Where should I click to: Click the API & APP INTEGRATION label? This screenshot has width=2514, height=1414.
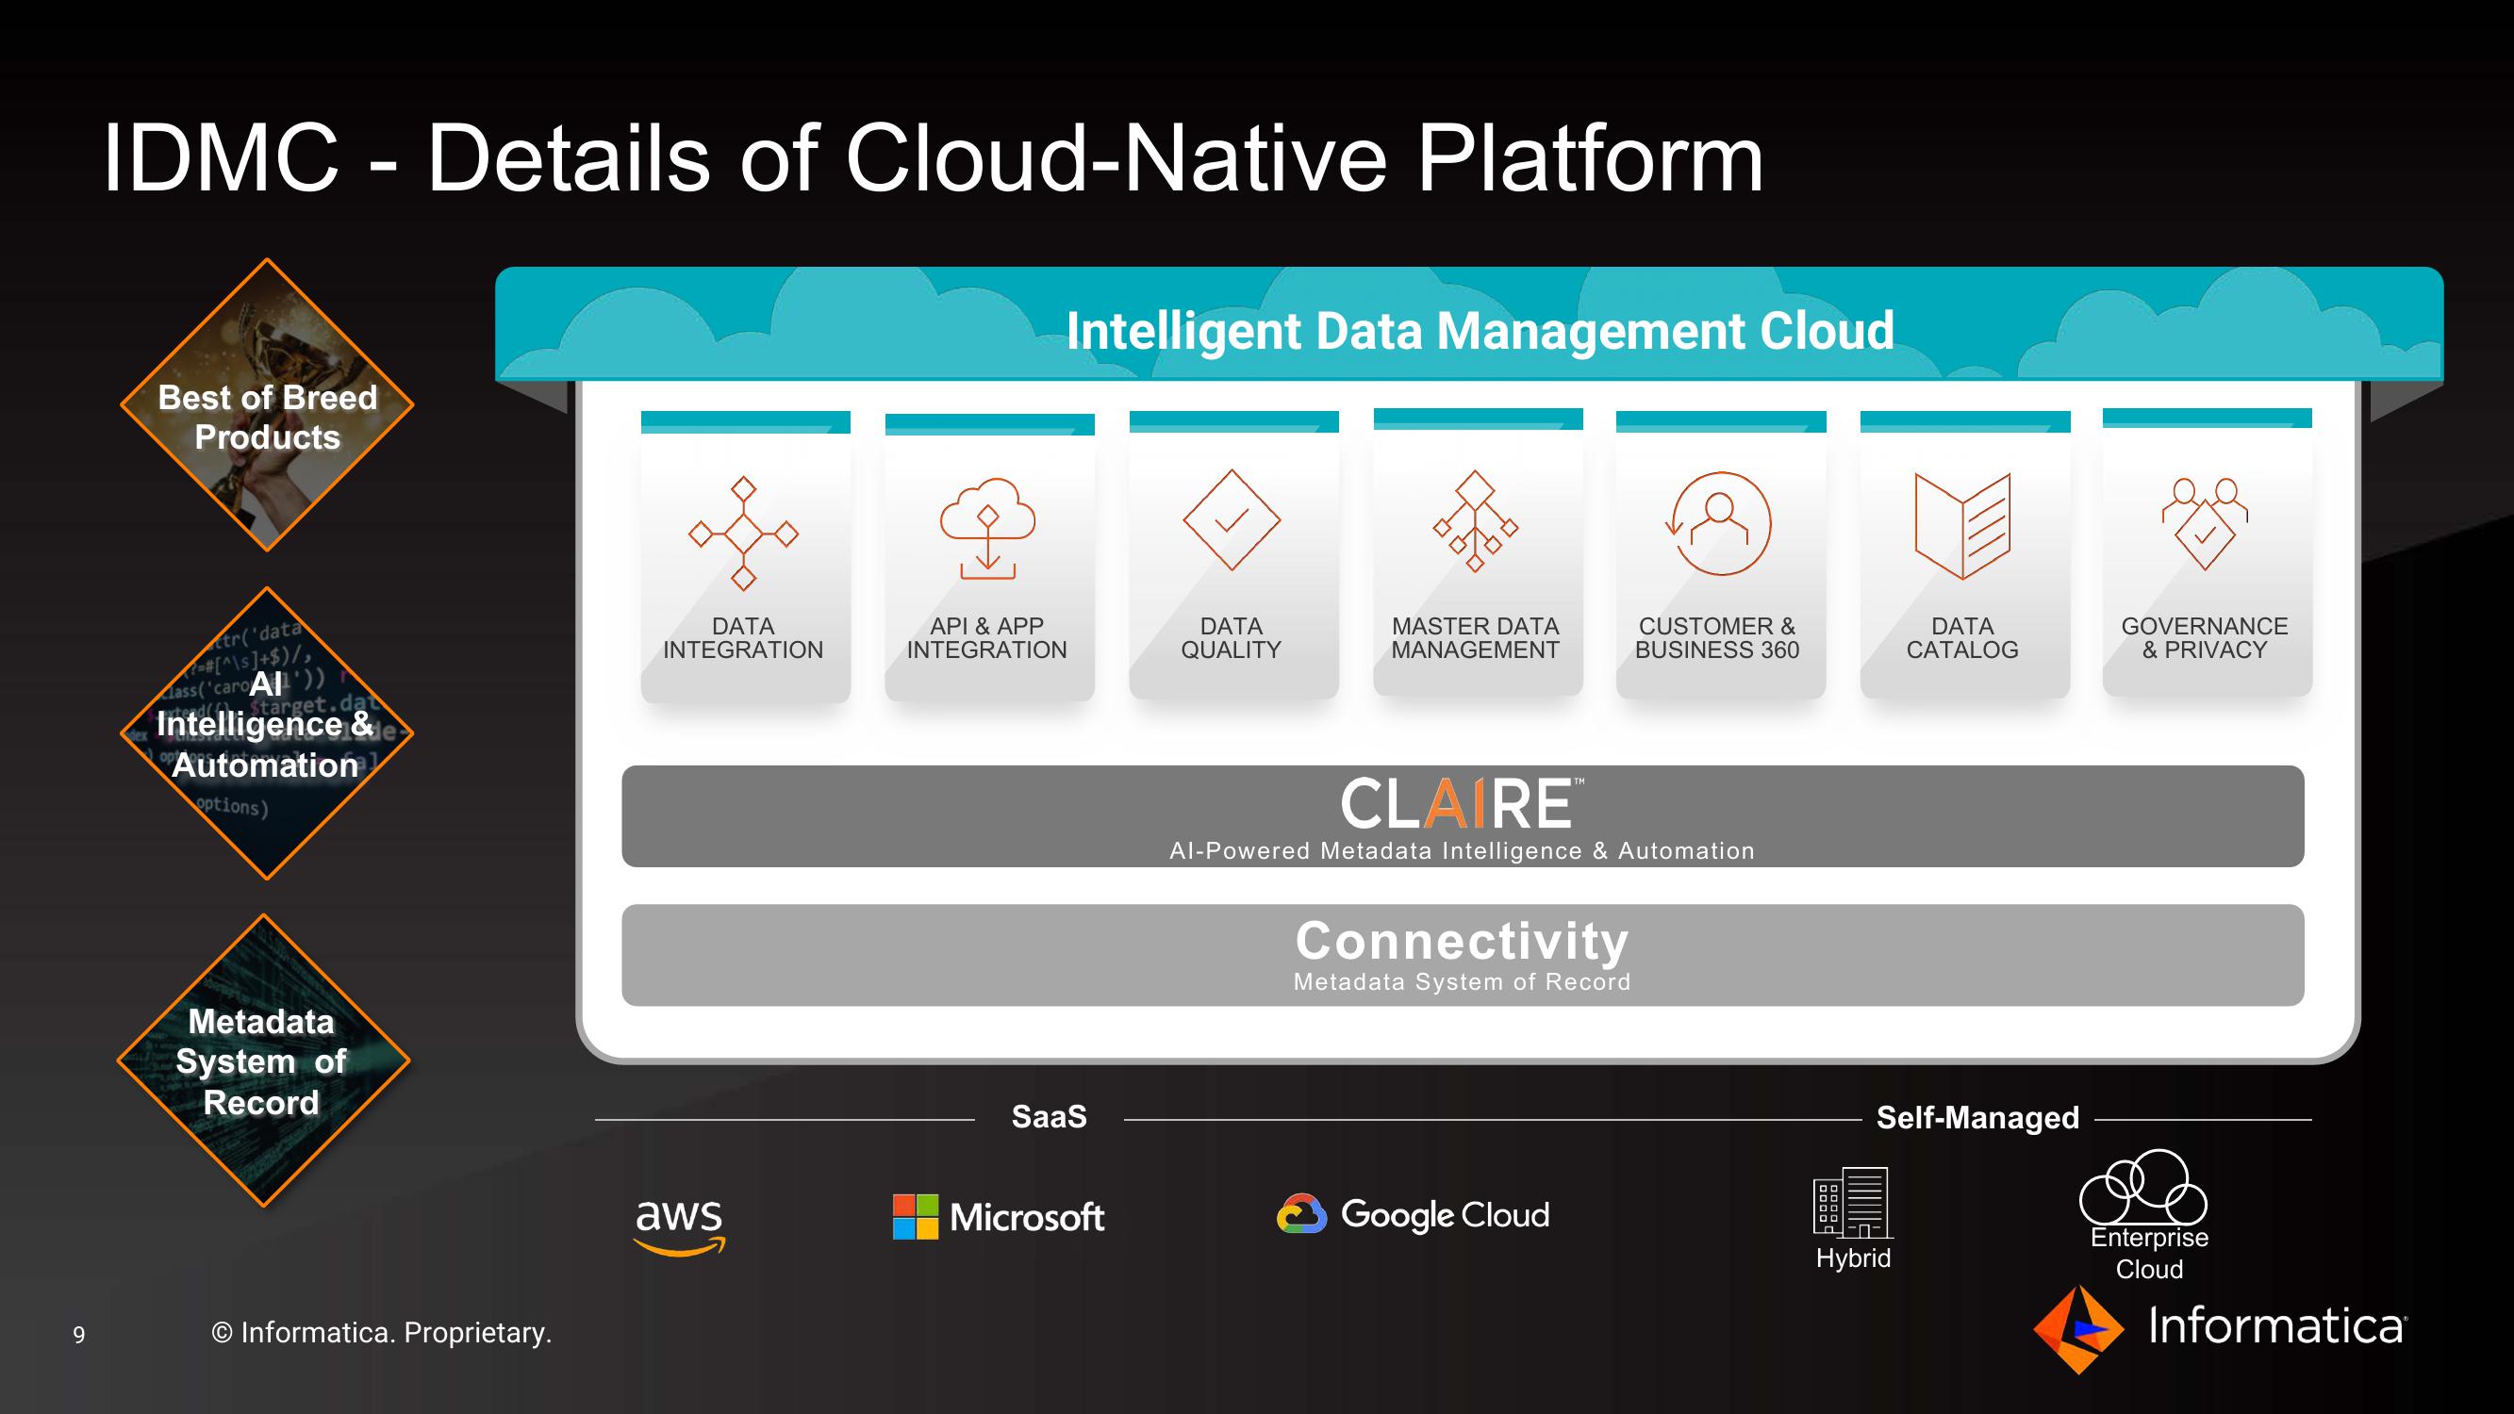coord(986,638)
